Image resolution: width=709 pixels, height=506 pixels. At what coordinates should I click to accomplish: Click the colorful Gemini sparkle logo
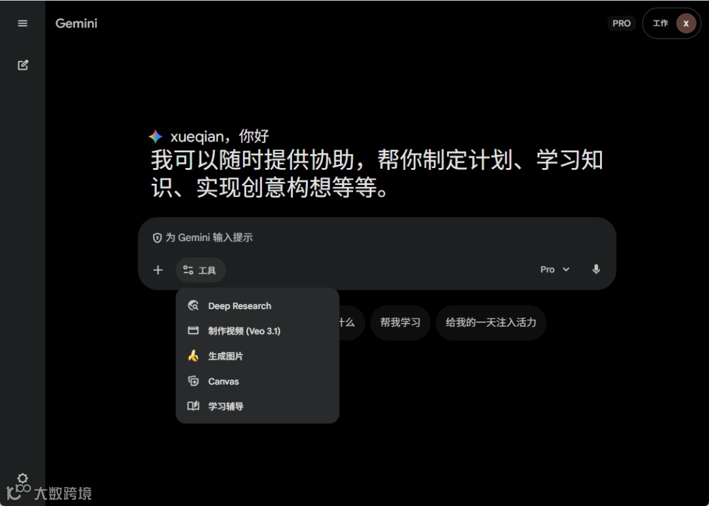(x=156, y=137)
